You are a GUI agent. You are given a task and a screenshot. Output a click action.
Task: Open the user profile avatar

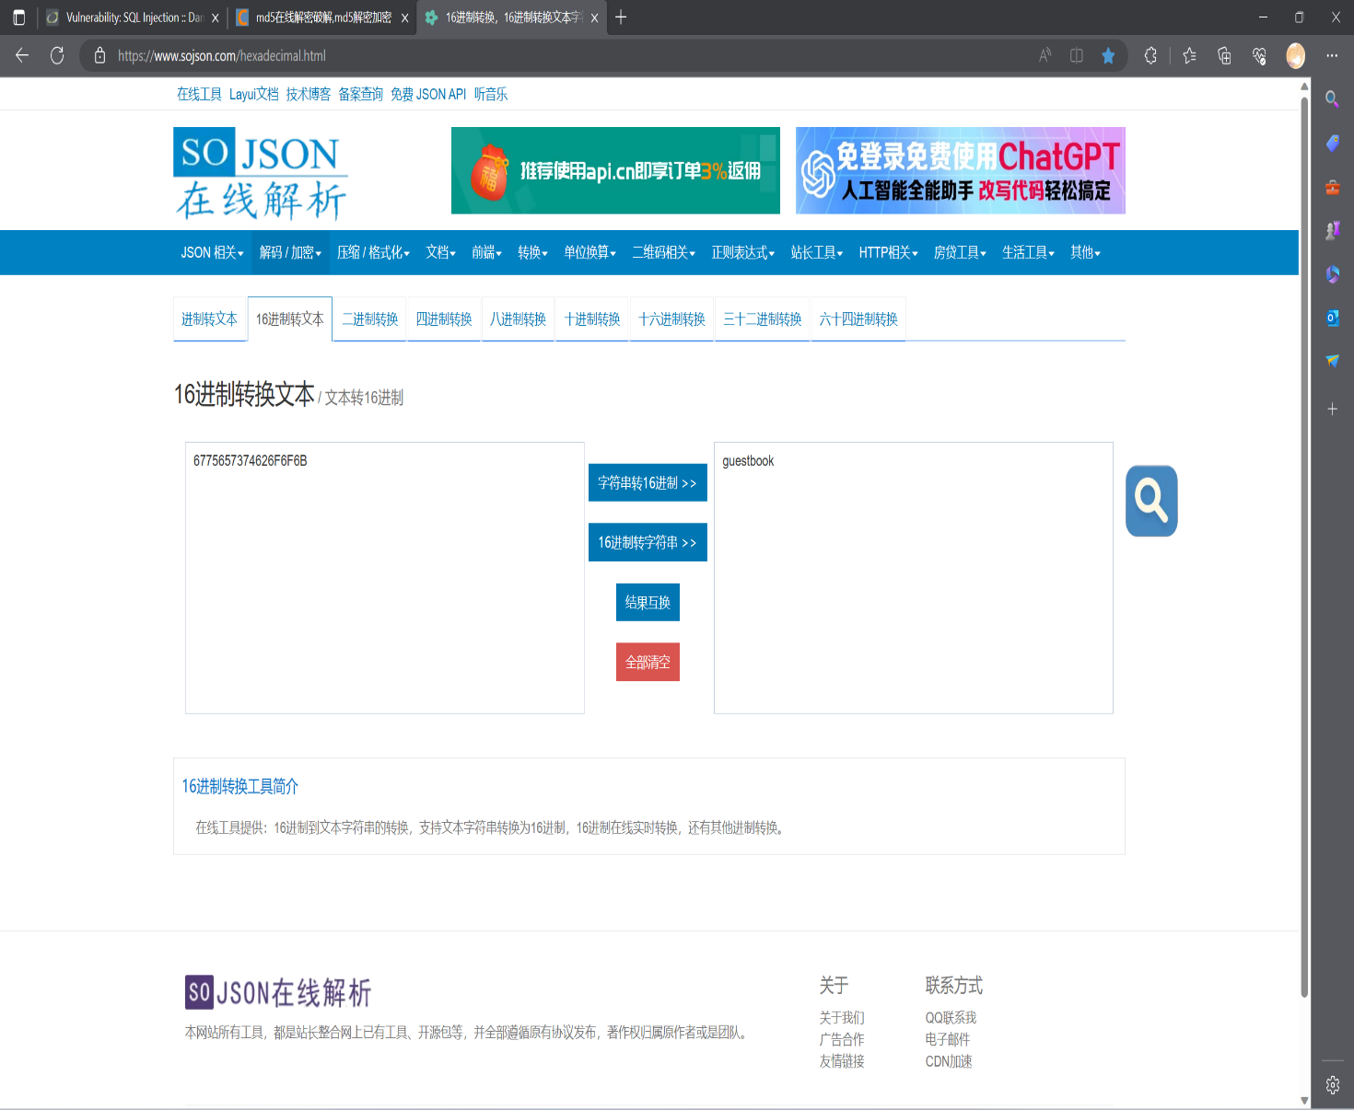(1295, 55)
